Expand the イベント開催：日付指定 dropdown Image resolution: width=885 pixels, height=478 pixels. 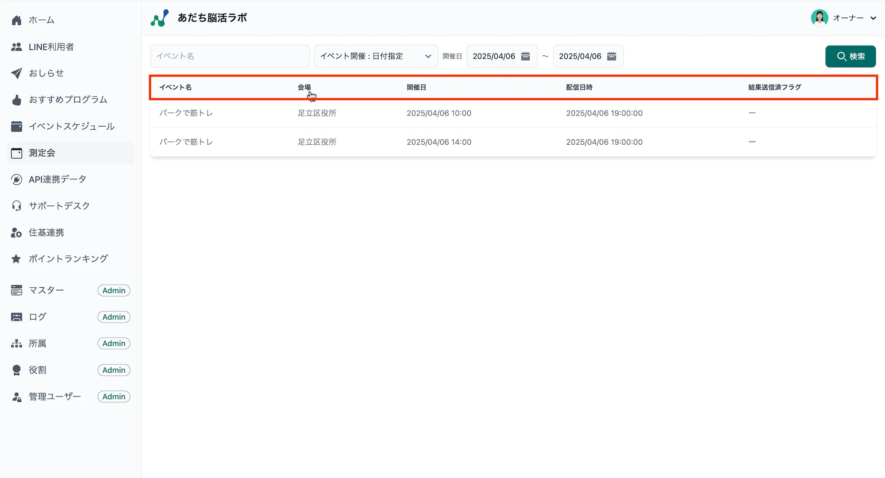[x=376, y=56]
